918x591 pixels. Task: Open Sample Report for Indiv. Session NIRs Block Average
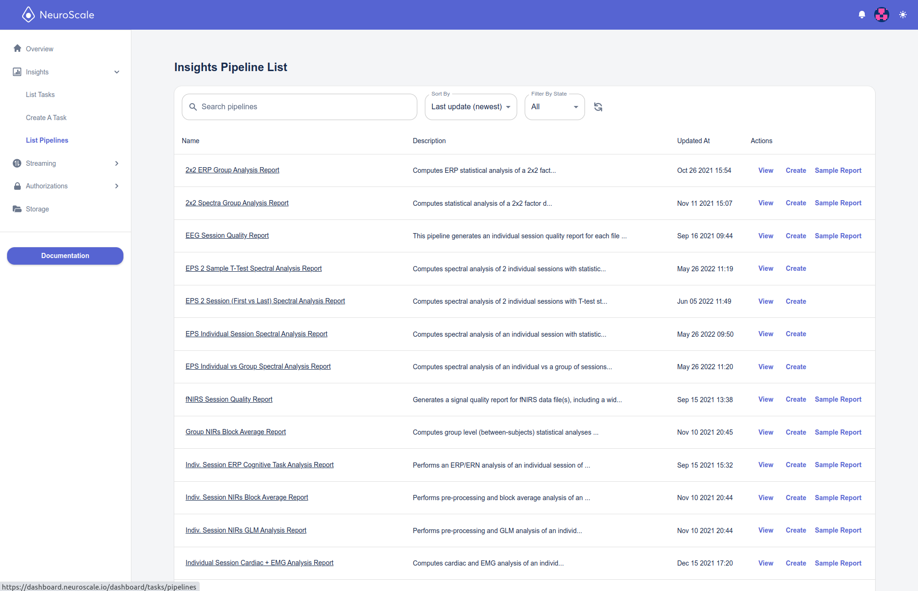click(x=838, y=498)
